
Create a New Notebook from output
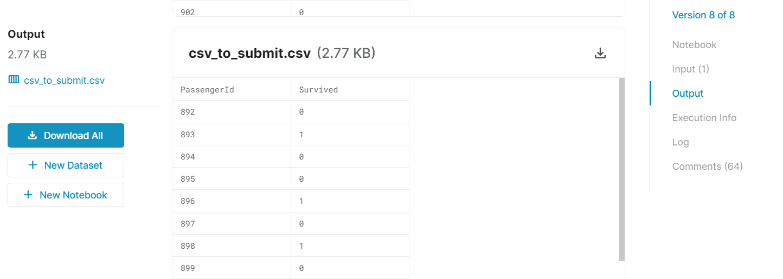point(66,195)
